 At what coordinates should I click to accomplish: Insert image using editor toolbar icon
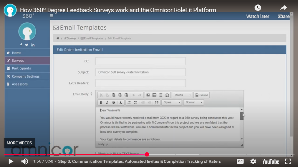[x=148, y=95]
